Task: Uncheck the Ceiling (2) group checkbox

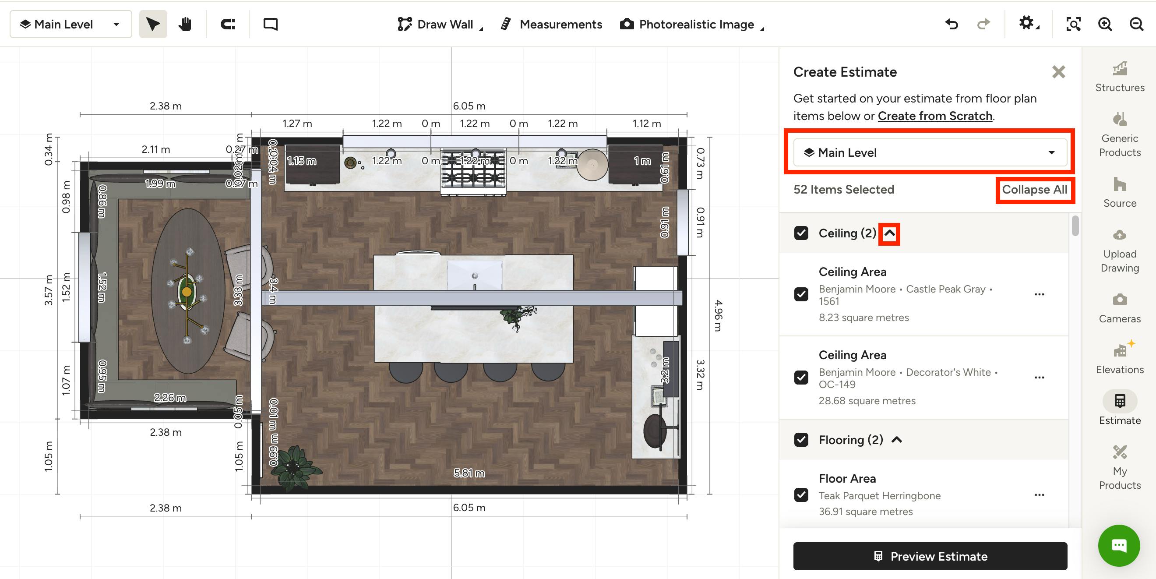Action: pyautogui.click(x=801, y=233)
